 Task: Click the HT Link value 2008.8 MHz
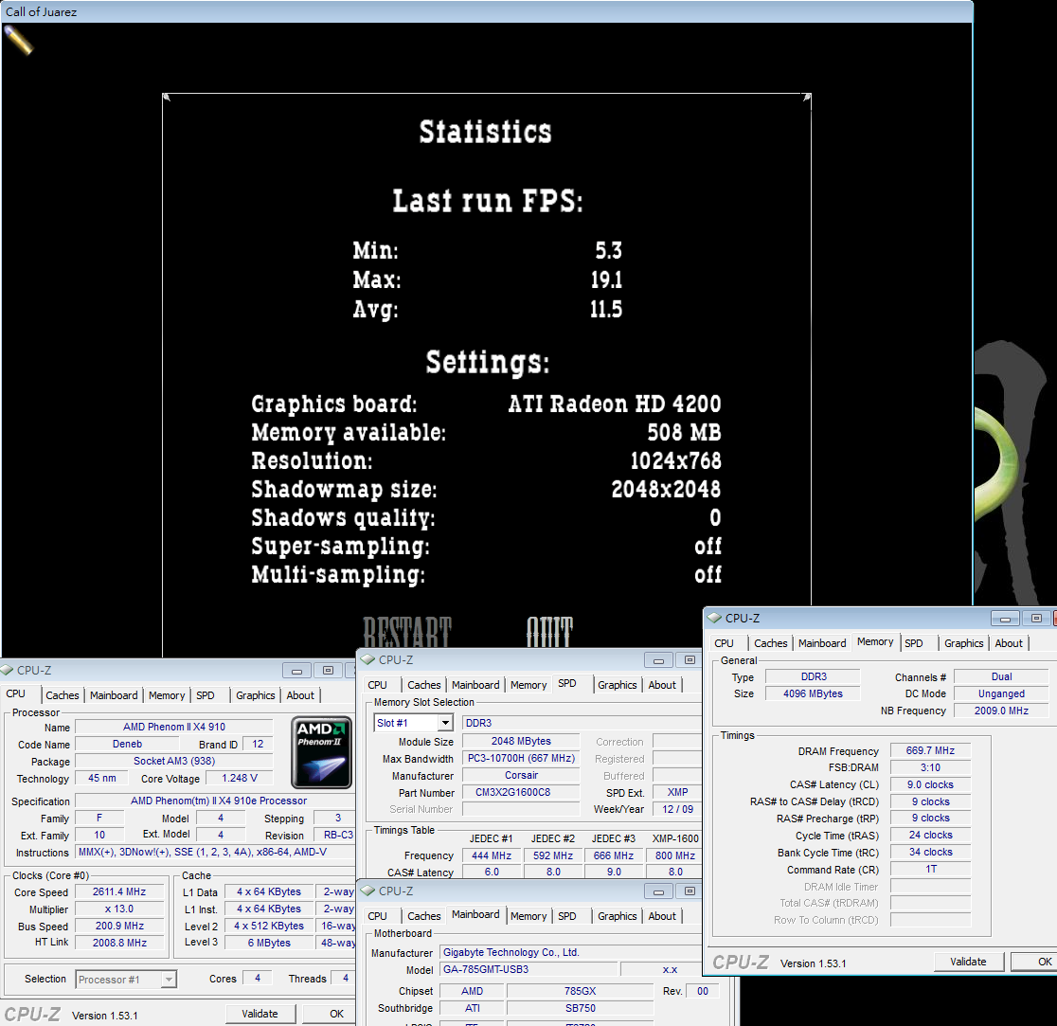[119, 943]
